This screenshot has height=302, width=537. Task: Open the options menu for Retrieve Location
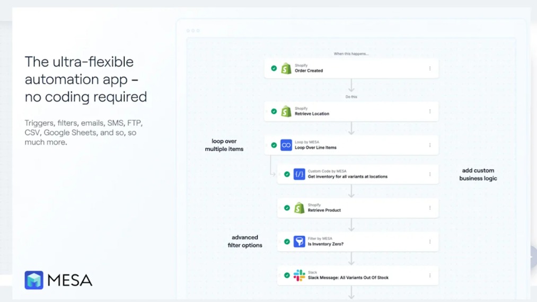pyautogui.click(x=430, y=111)
